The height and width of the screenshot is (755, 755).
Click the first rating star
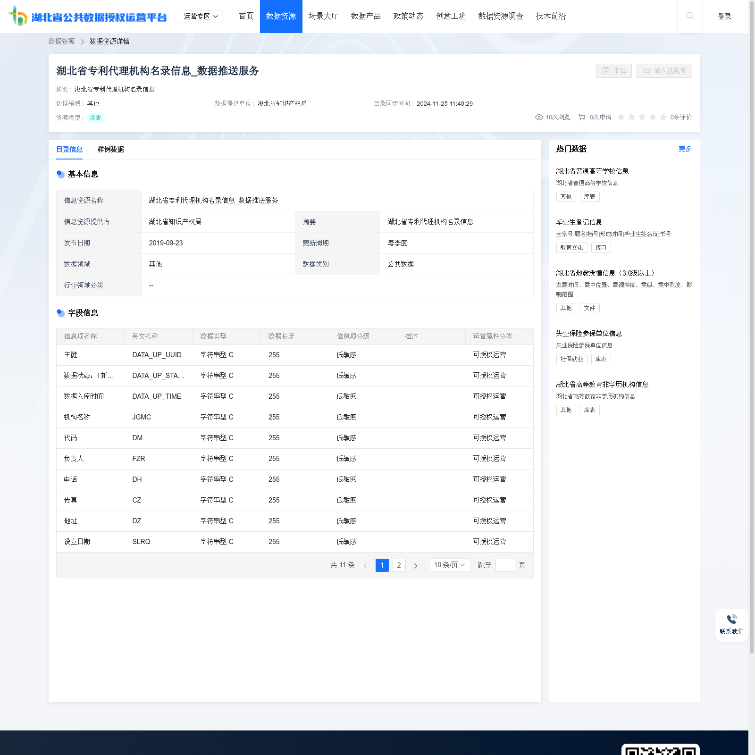pyautogui.click(x=621, y=117)
